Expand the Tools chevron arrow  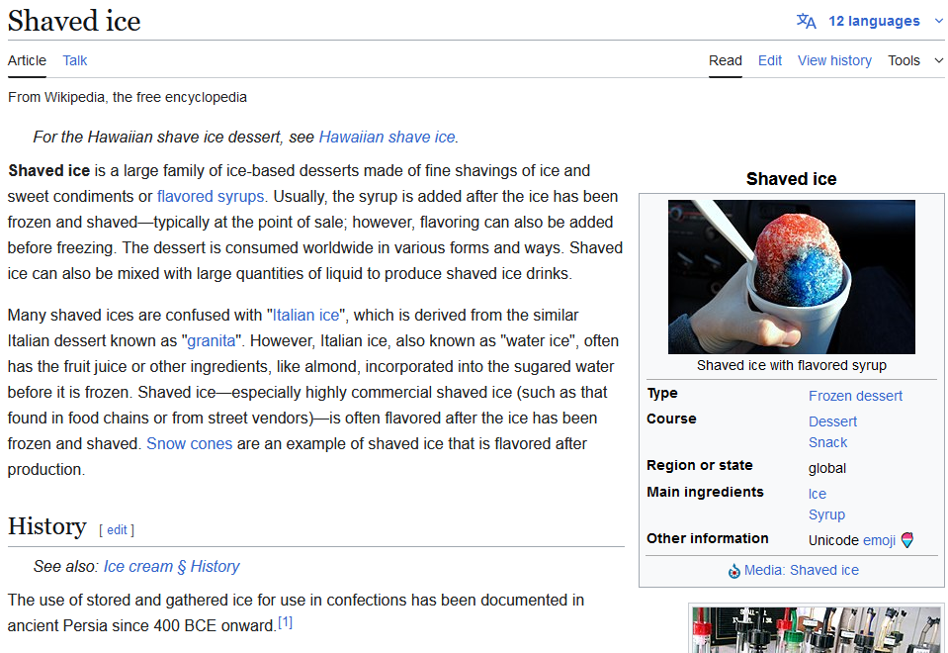(x=938, y=60)
